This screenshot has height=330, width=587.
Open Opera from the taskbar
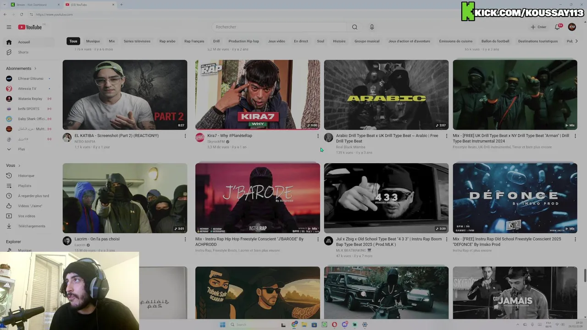[x=334, y=324]
